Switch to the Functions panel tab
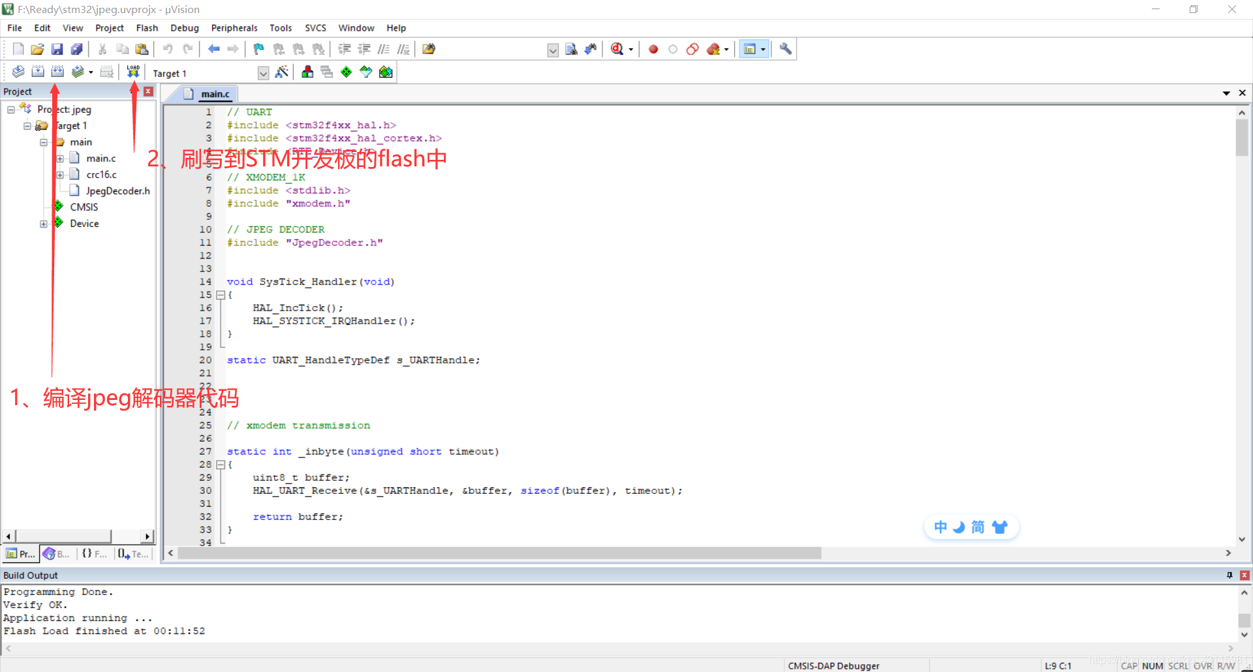Screen dimensions: 1253x672 point(95,554)
